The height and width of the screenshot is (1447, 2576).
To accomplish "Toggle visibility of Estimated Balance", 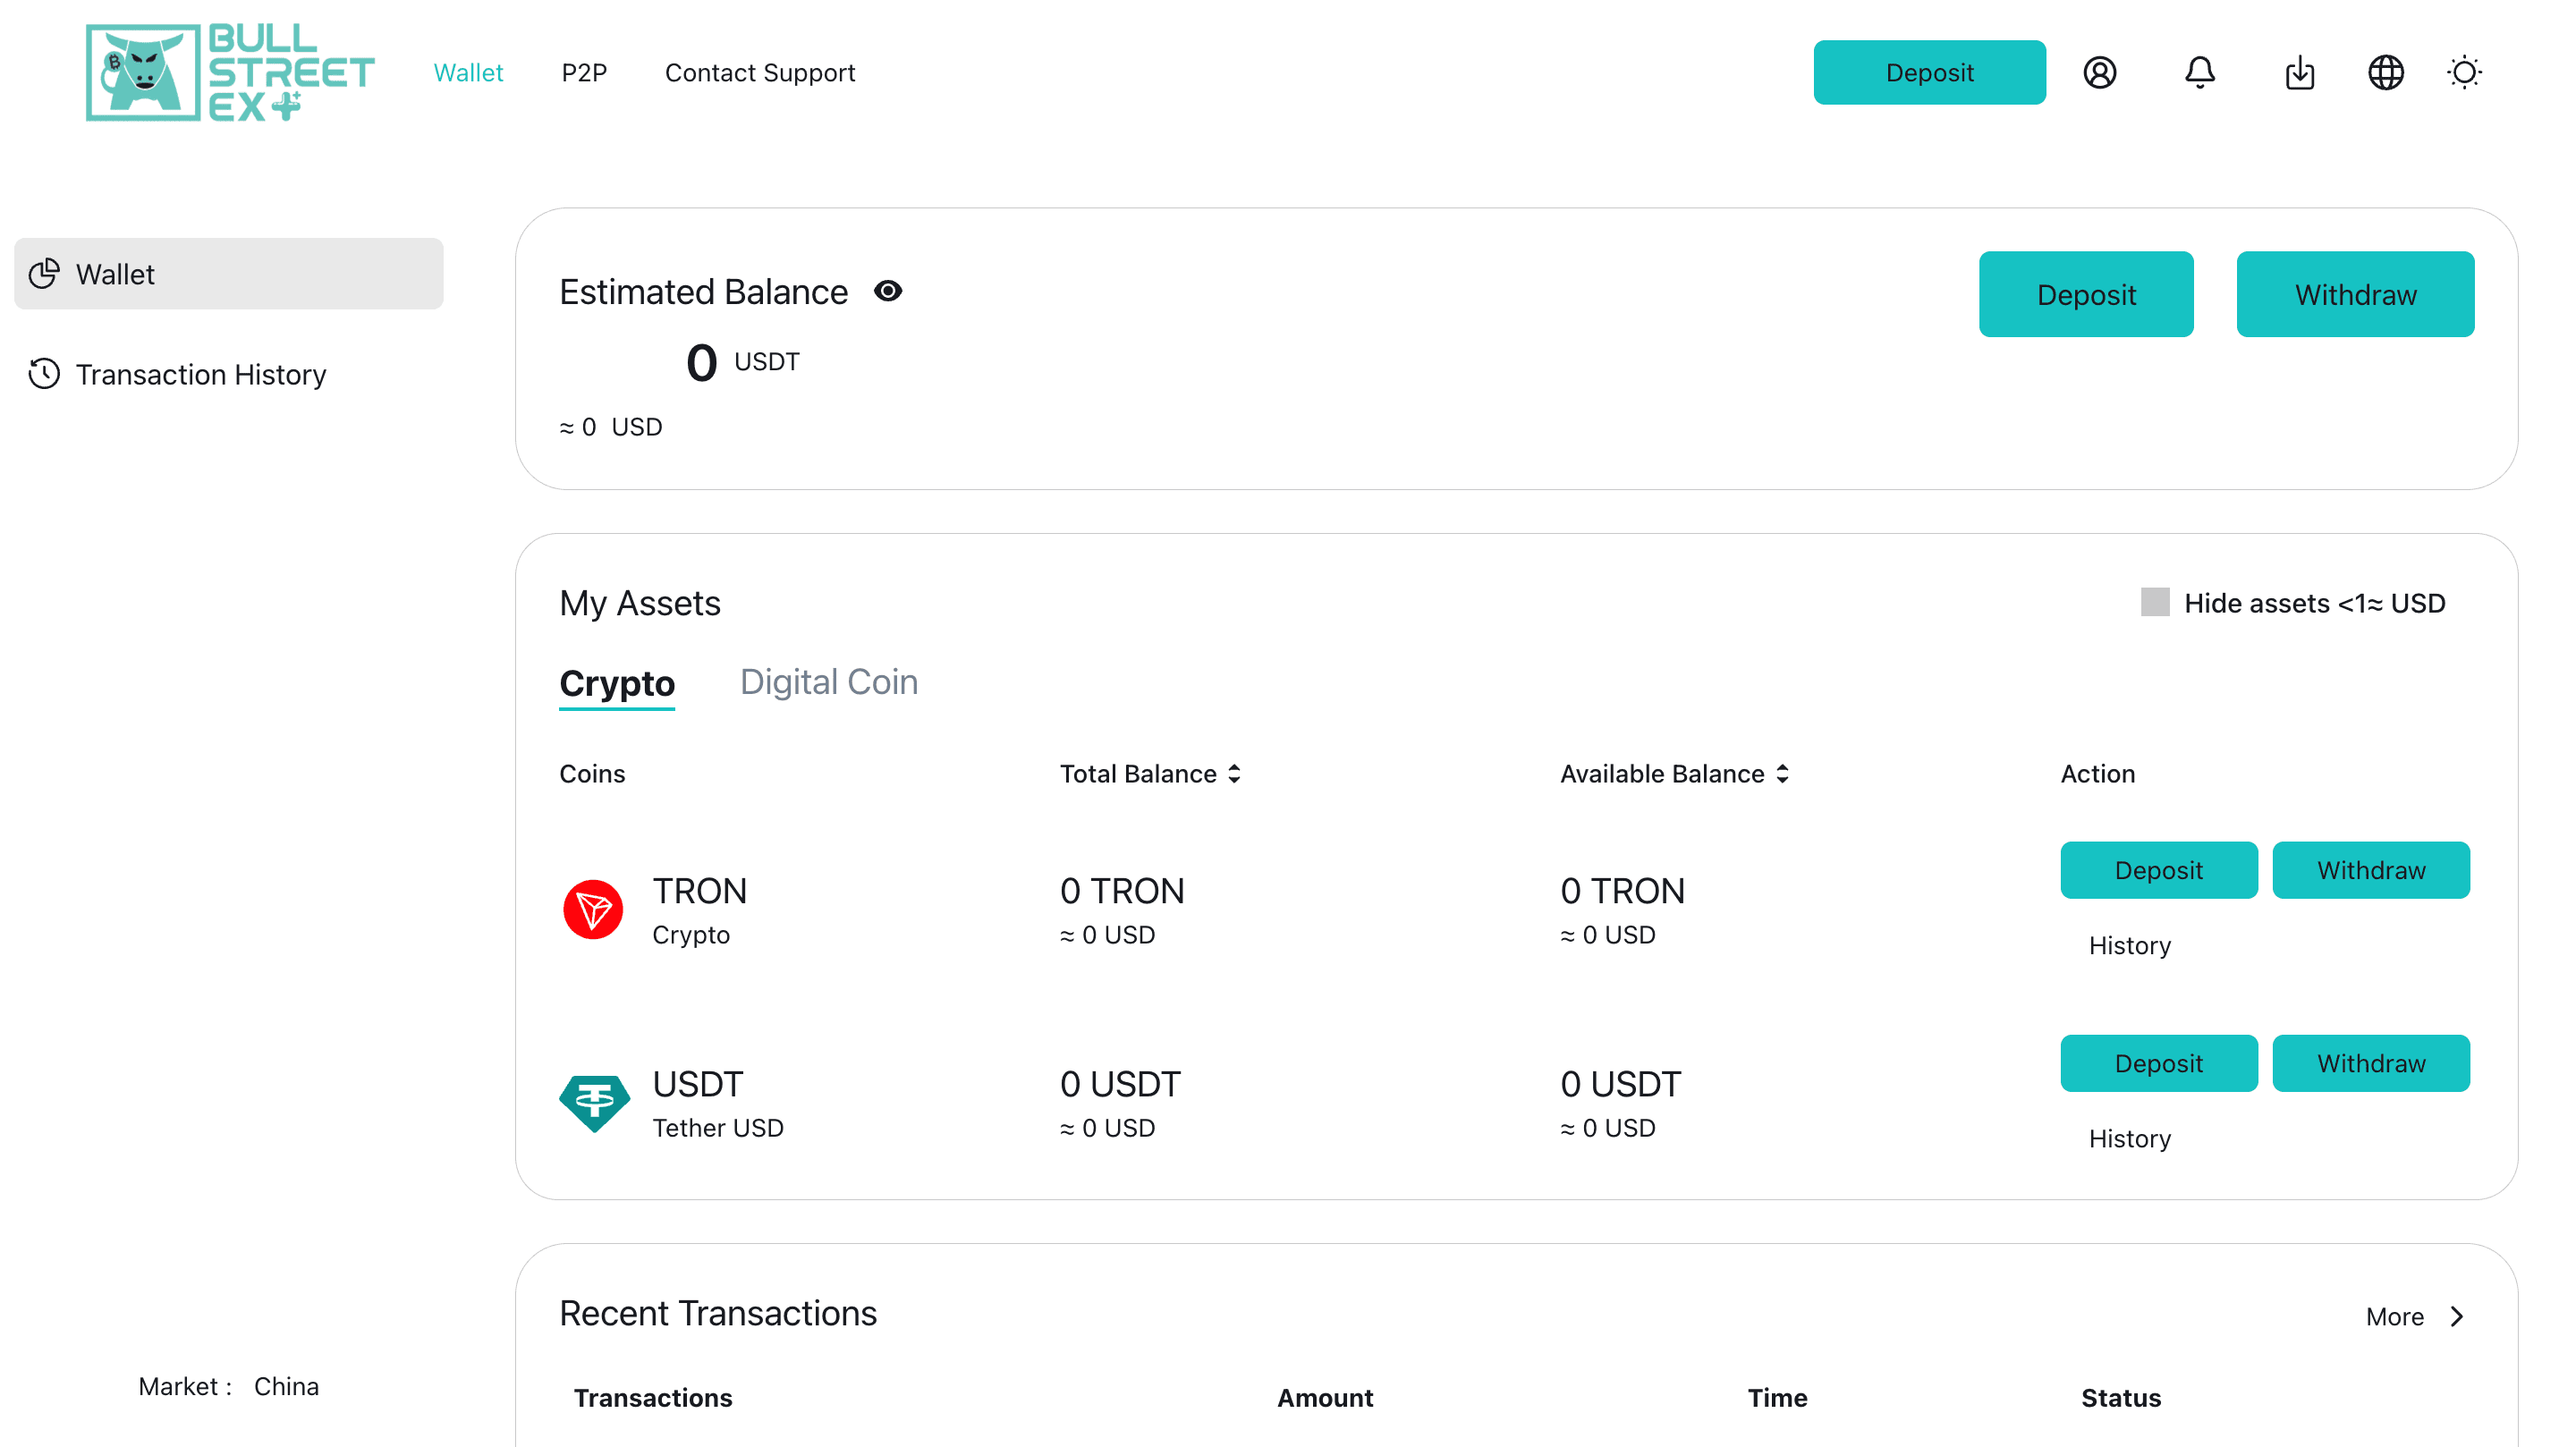I will [x=889, y=291].
